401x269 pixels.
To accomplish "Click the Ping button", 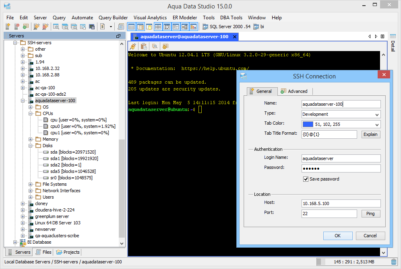I will [370, 214].
